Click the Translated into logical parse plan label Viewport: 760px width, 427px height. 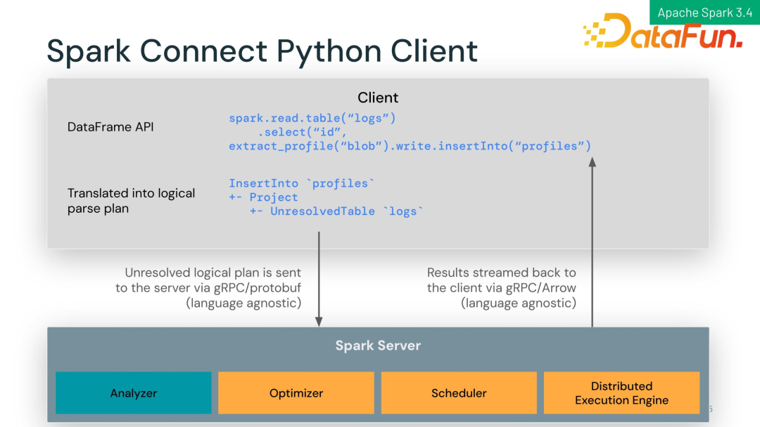click(x=132, y=201)
